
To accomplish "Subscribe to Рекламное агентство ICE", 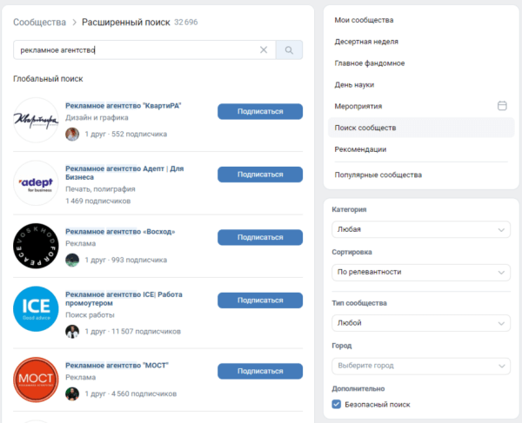I will coord(260,300).
